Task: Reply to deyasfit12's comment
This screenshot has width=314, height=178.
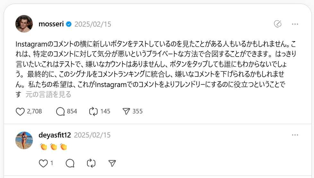Action: pos(70,163)
